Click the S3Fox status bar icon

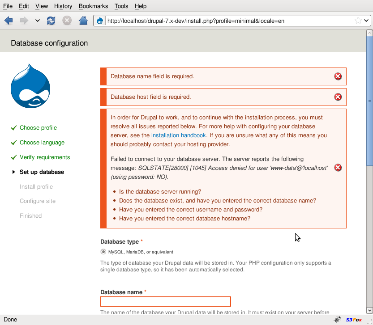pos(354,320)
